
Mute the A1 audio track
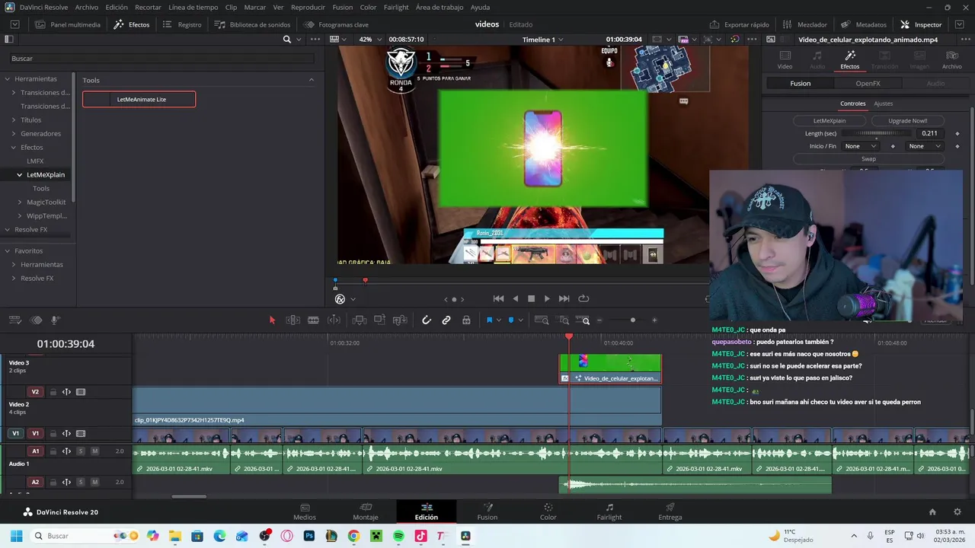pyautogui.click(x=95, y=451)
